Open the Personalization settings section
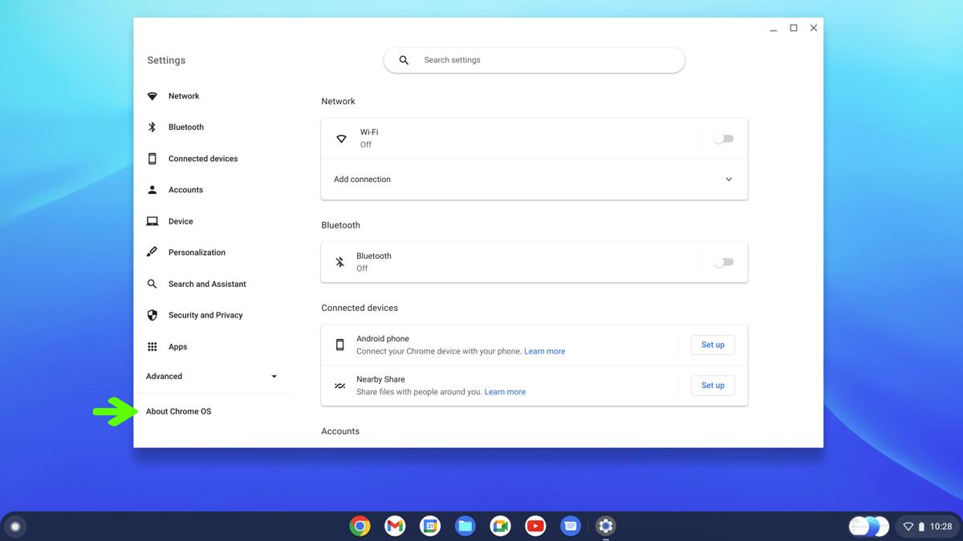The width and height of the screenshot is (963, 541). (x=196, y=252)
